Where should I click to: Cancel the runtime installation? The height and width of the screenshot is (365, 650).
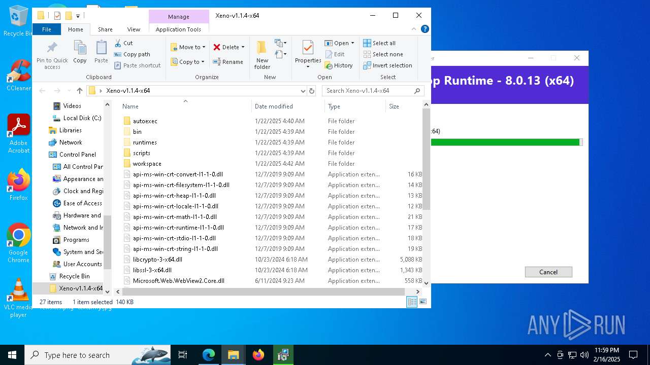(548, 272)
